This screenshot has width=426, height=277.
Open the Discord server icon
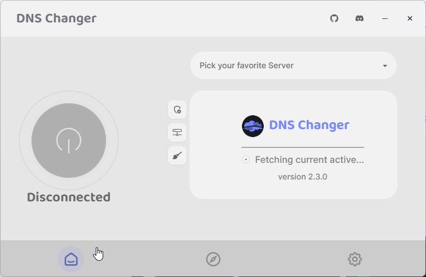click(359, 18)
